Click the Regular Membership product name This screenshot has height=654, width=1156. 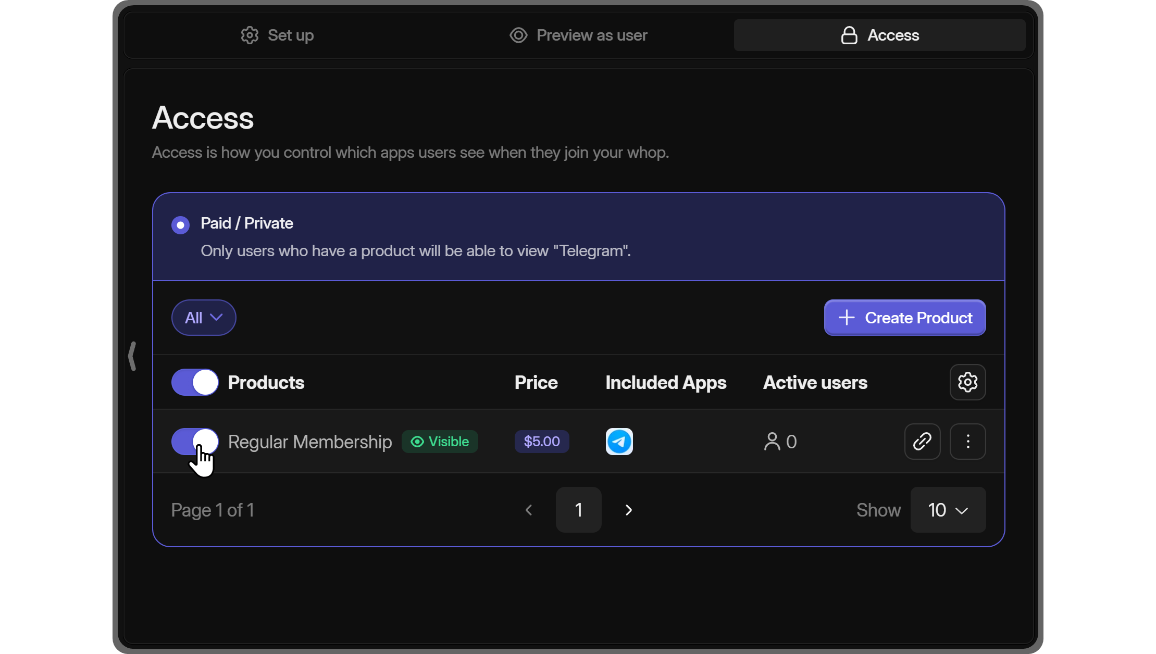[310, 442]
